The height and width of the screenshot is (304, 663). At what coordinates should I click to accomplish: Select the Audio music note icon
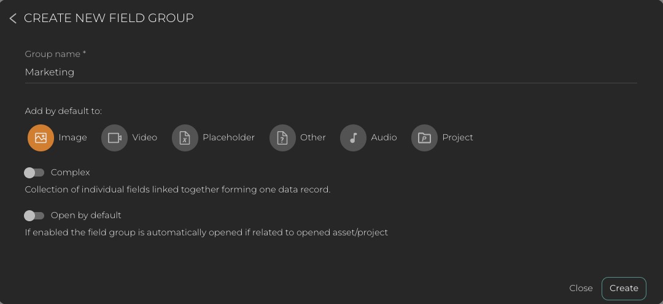pos(353,138)
